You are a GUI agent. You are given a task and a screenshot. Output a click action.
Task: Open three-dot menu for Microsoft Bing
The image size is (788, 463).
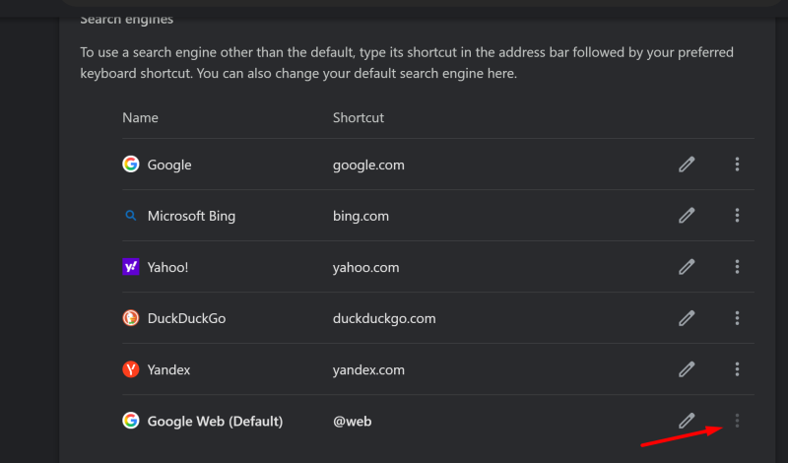point(737,216)
